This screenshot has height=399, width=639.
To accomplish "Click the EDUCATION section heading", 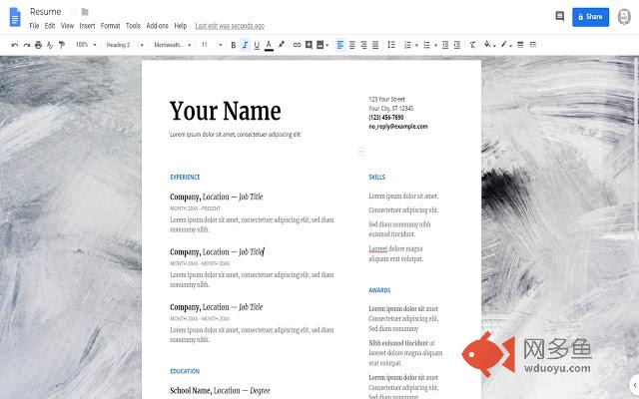I will pos(185,371).
